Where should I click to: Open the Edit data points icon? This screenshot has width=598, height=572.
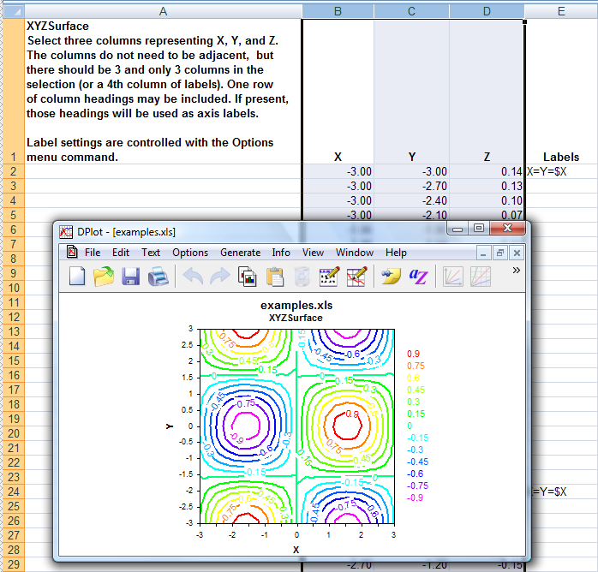point(329,277)
